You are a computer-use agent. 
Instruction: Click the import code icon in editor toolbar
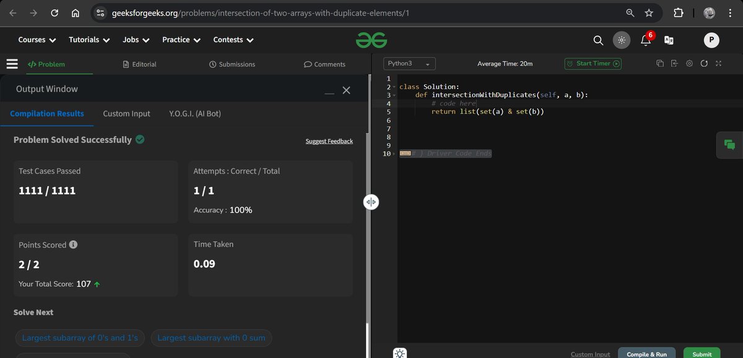(674, 63)
